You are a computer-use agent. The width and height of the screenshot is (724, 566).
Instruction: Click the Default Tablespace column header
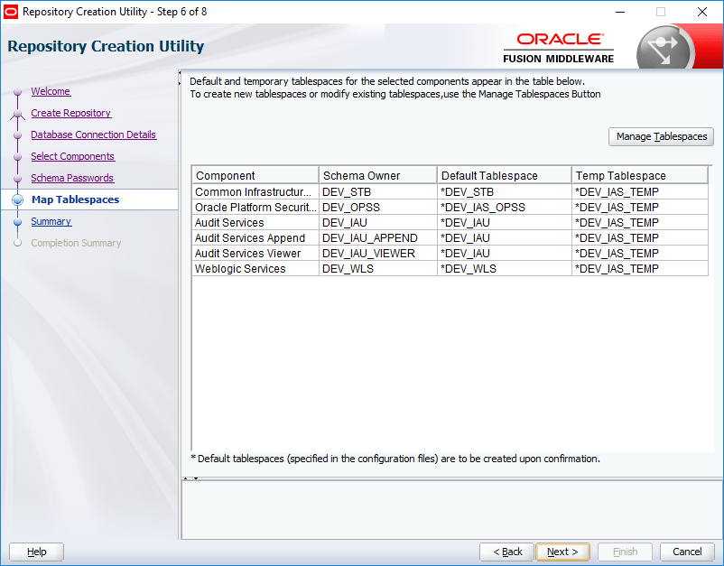pyautogui.click(x=505, y=175)
